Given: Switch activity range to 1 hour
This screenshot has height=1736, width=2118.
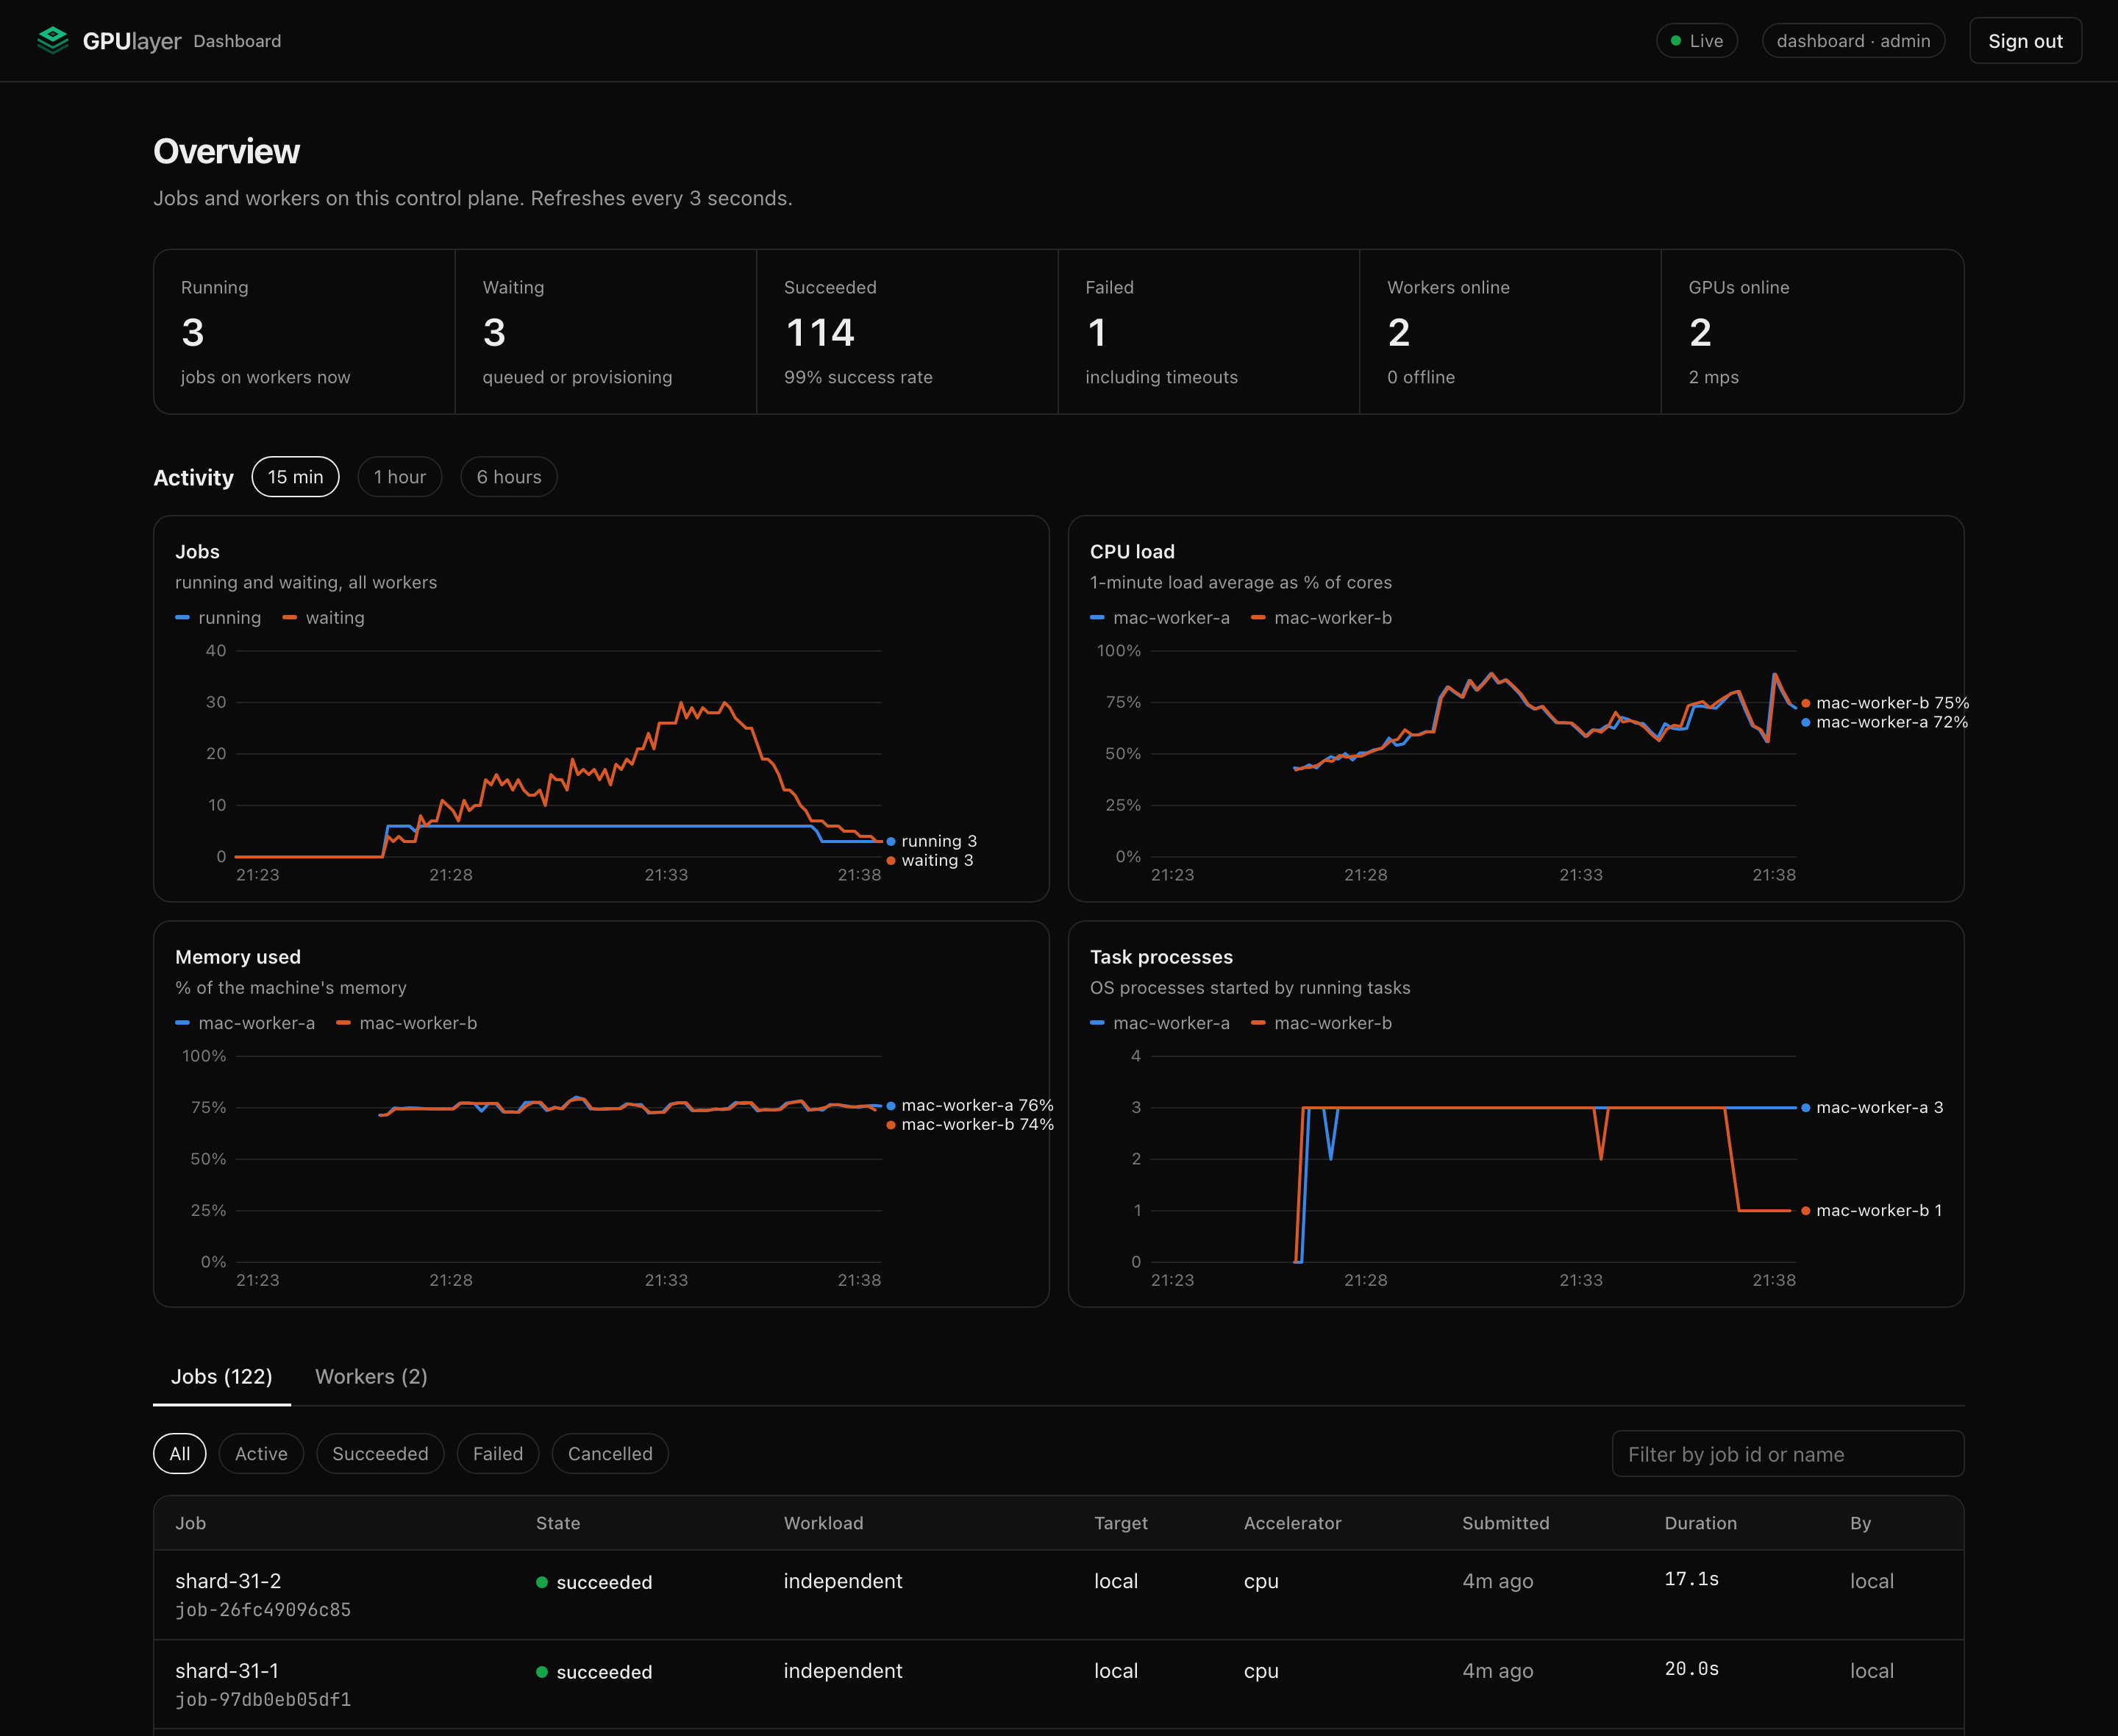Looking at the screenshot, I should click(x=400, y=477).
